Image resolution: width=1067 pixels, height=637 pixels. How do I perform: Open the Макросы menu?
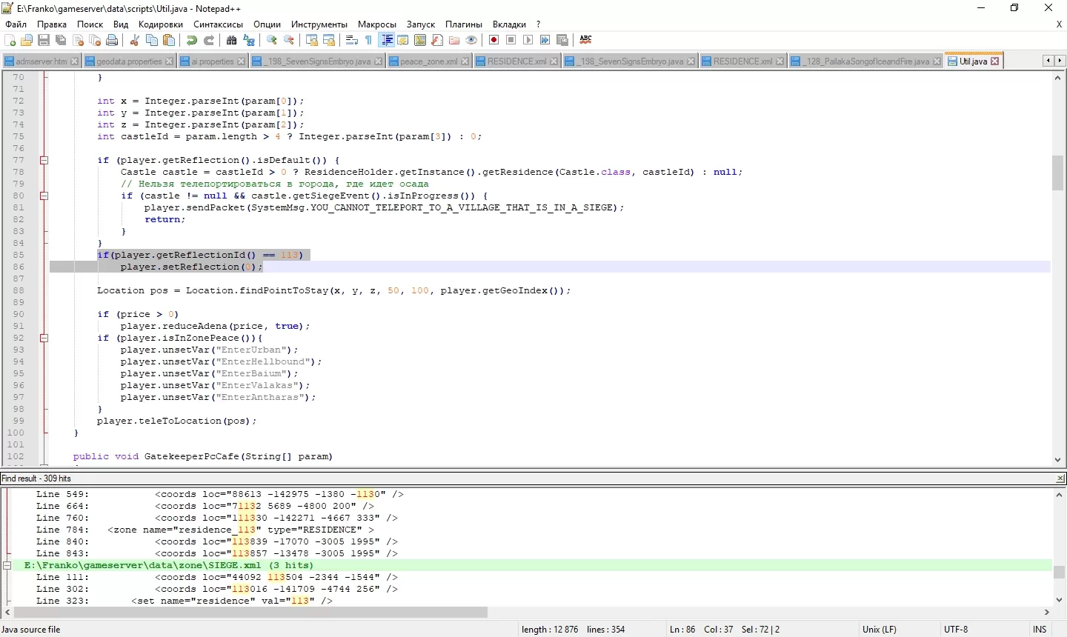tap(377, 24)
